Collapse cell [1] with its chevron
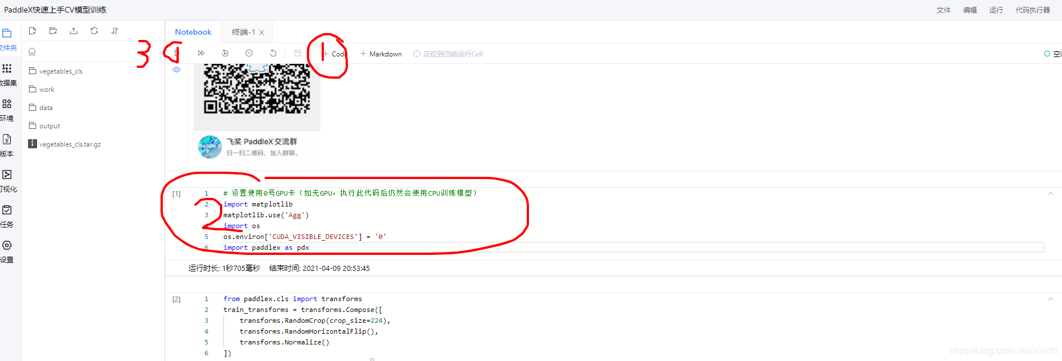The width and height of the screenshot is (1062, 361). pos(1050,193)
